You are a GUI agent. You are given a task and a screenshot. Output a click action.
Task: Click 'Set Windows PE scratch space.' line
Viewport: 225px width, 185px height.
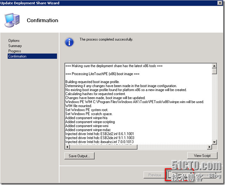pos(89,114)
